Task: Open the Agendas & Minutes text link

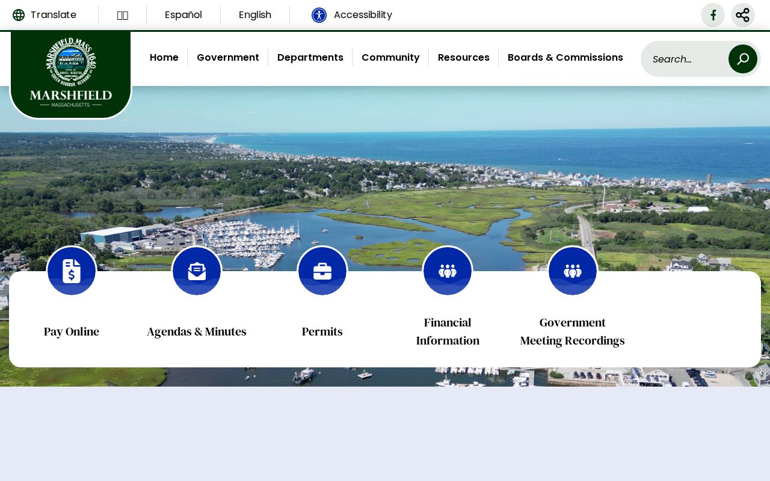Action: pyautogui.click(x=197, y=331)
